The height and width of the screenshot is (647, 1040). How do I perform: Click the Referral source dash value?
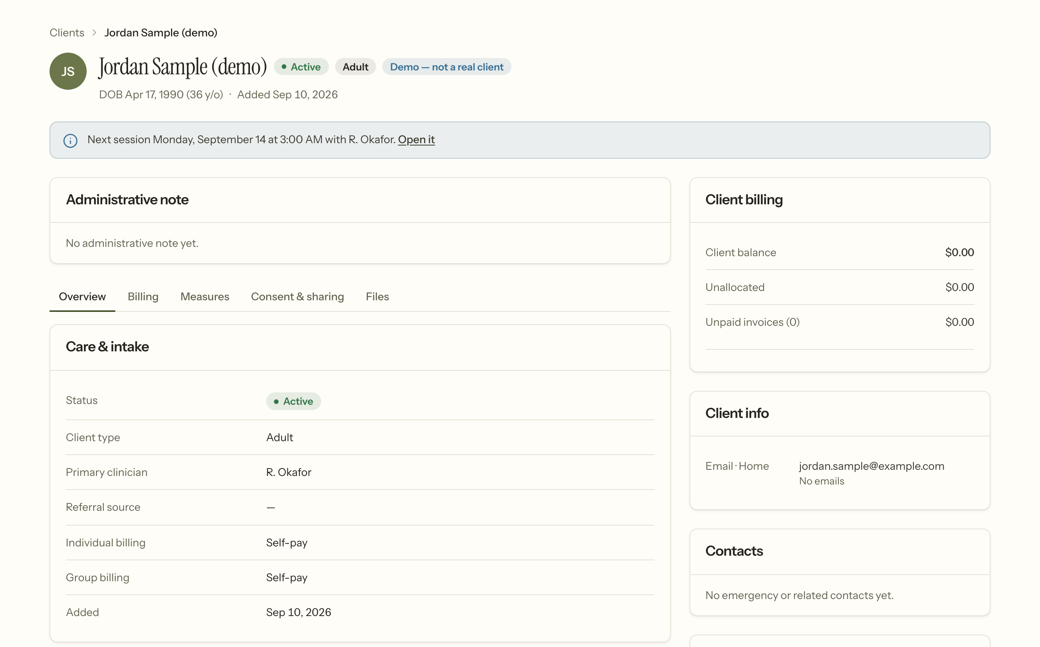click(271, 508)
